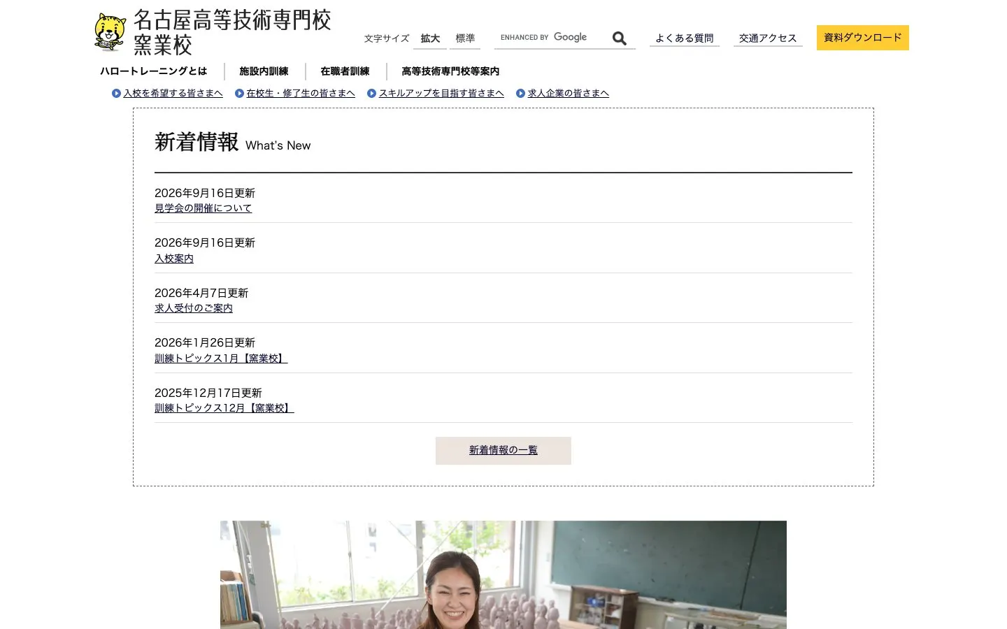Go to 在校生・修了生の皆さまへ page
The image size is (1007, 629).
[301, 94]
